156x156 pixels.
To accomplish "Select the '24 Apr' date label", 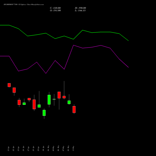I will [x=23, y=149].
